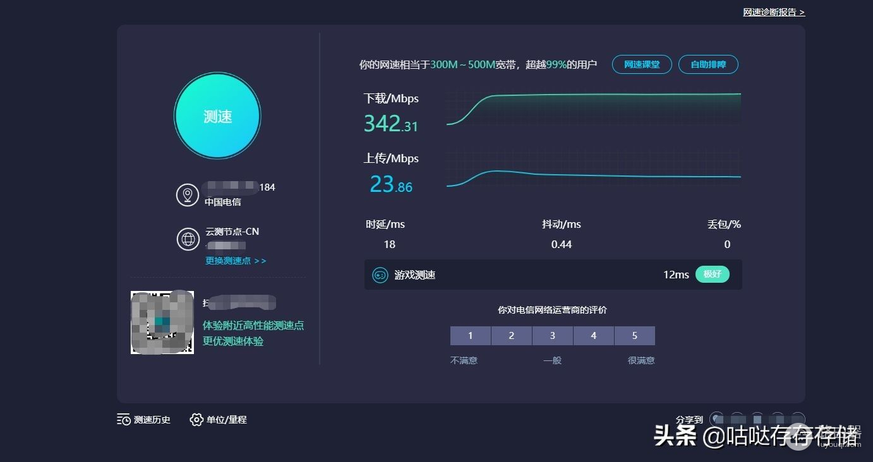873x462 pixels.
Task: Click the download speed 342.31 value
Action: 391,123
